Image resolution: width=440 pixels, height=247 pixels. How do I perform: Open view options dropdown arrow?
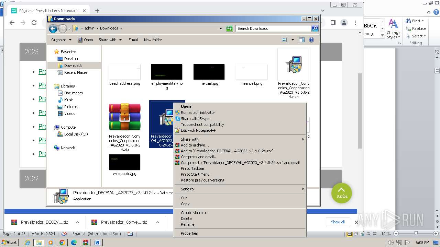(x=293, y=40)
